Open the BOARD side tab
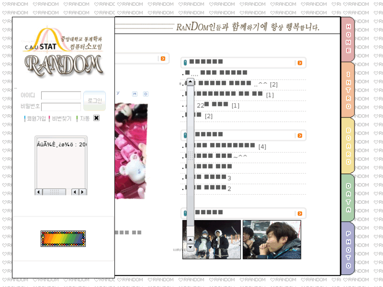Image resolution: width=383 pixels, height=287 pixels. click(x=348, y=146)
